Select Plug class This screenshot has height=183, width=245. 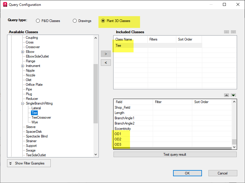point(29,94)
